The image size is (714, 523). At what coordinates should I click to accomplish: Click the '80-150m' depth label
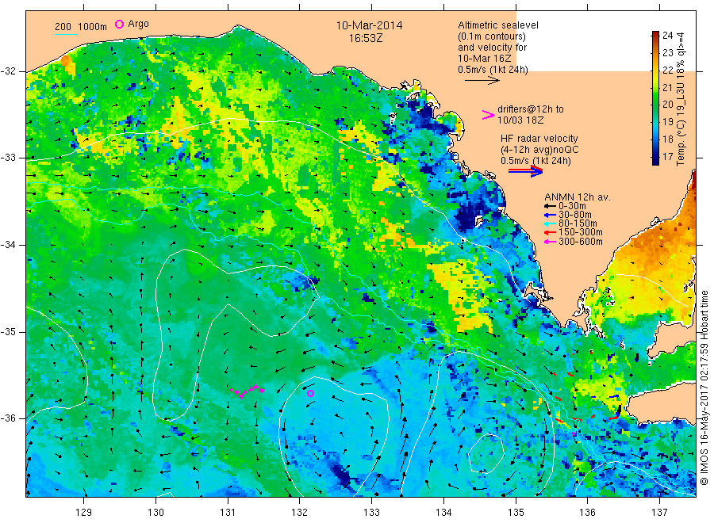[x=578, y=223]
